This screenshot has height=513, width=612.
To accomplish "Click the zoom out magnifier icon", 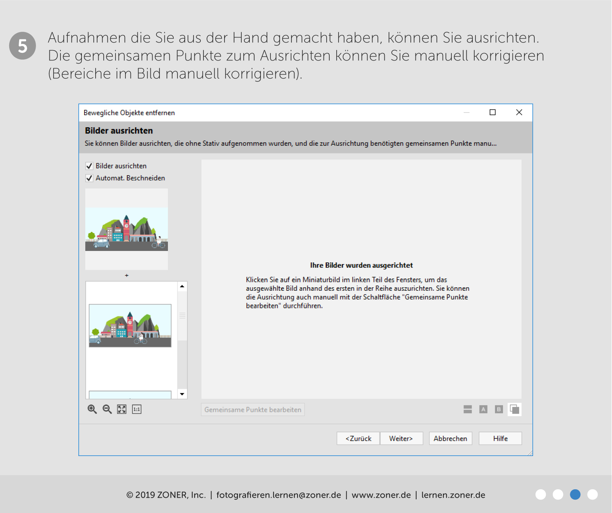I will [107, 409].
